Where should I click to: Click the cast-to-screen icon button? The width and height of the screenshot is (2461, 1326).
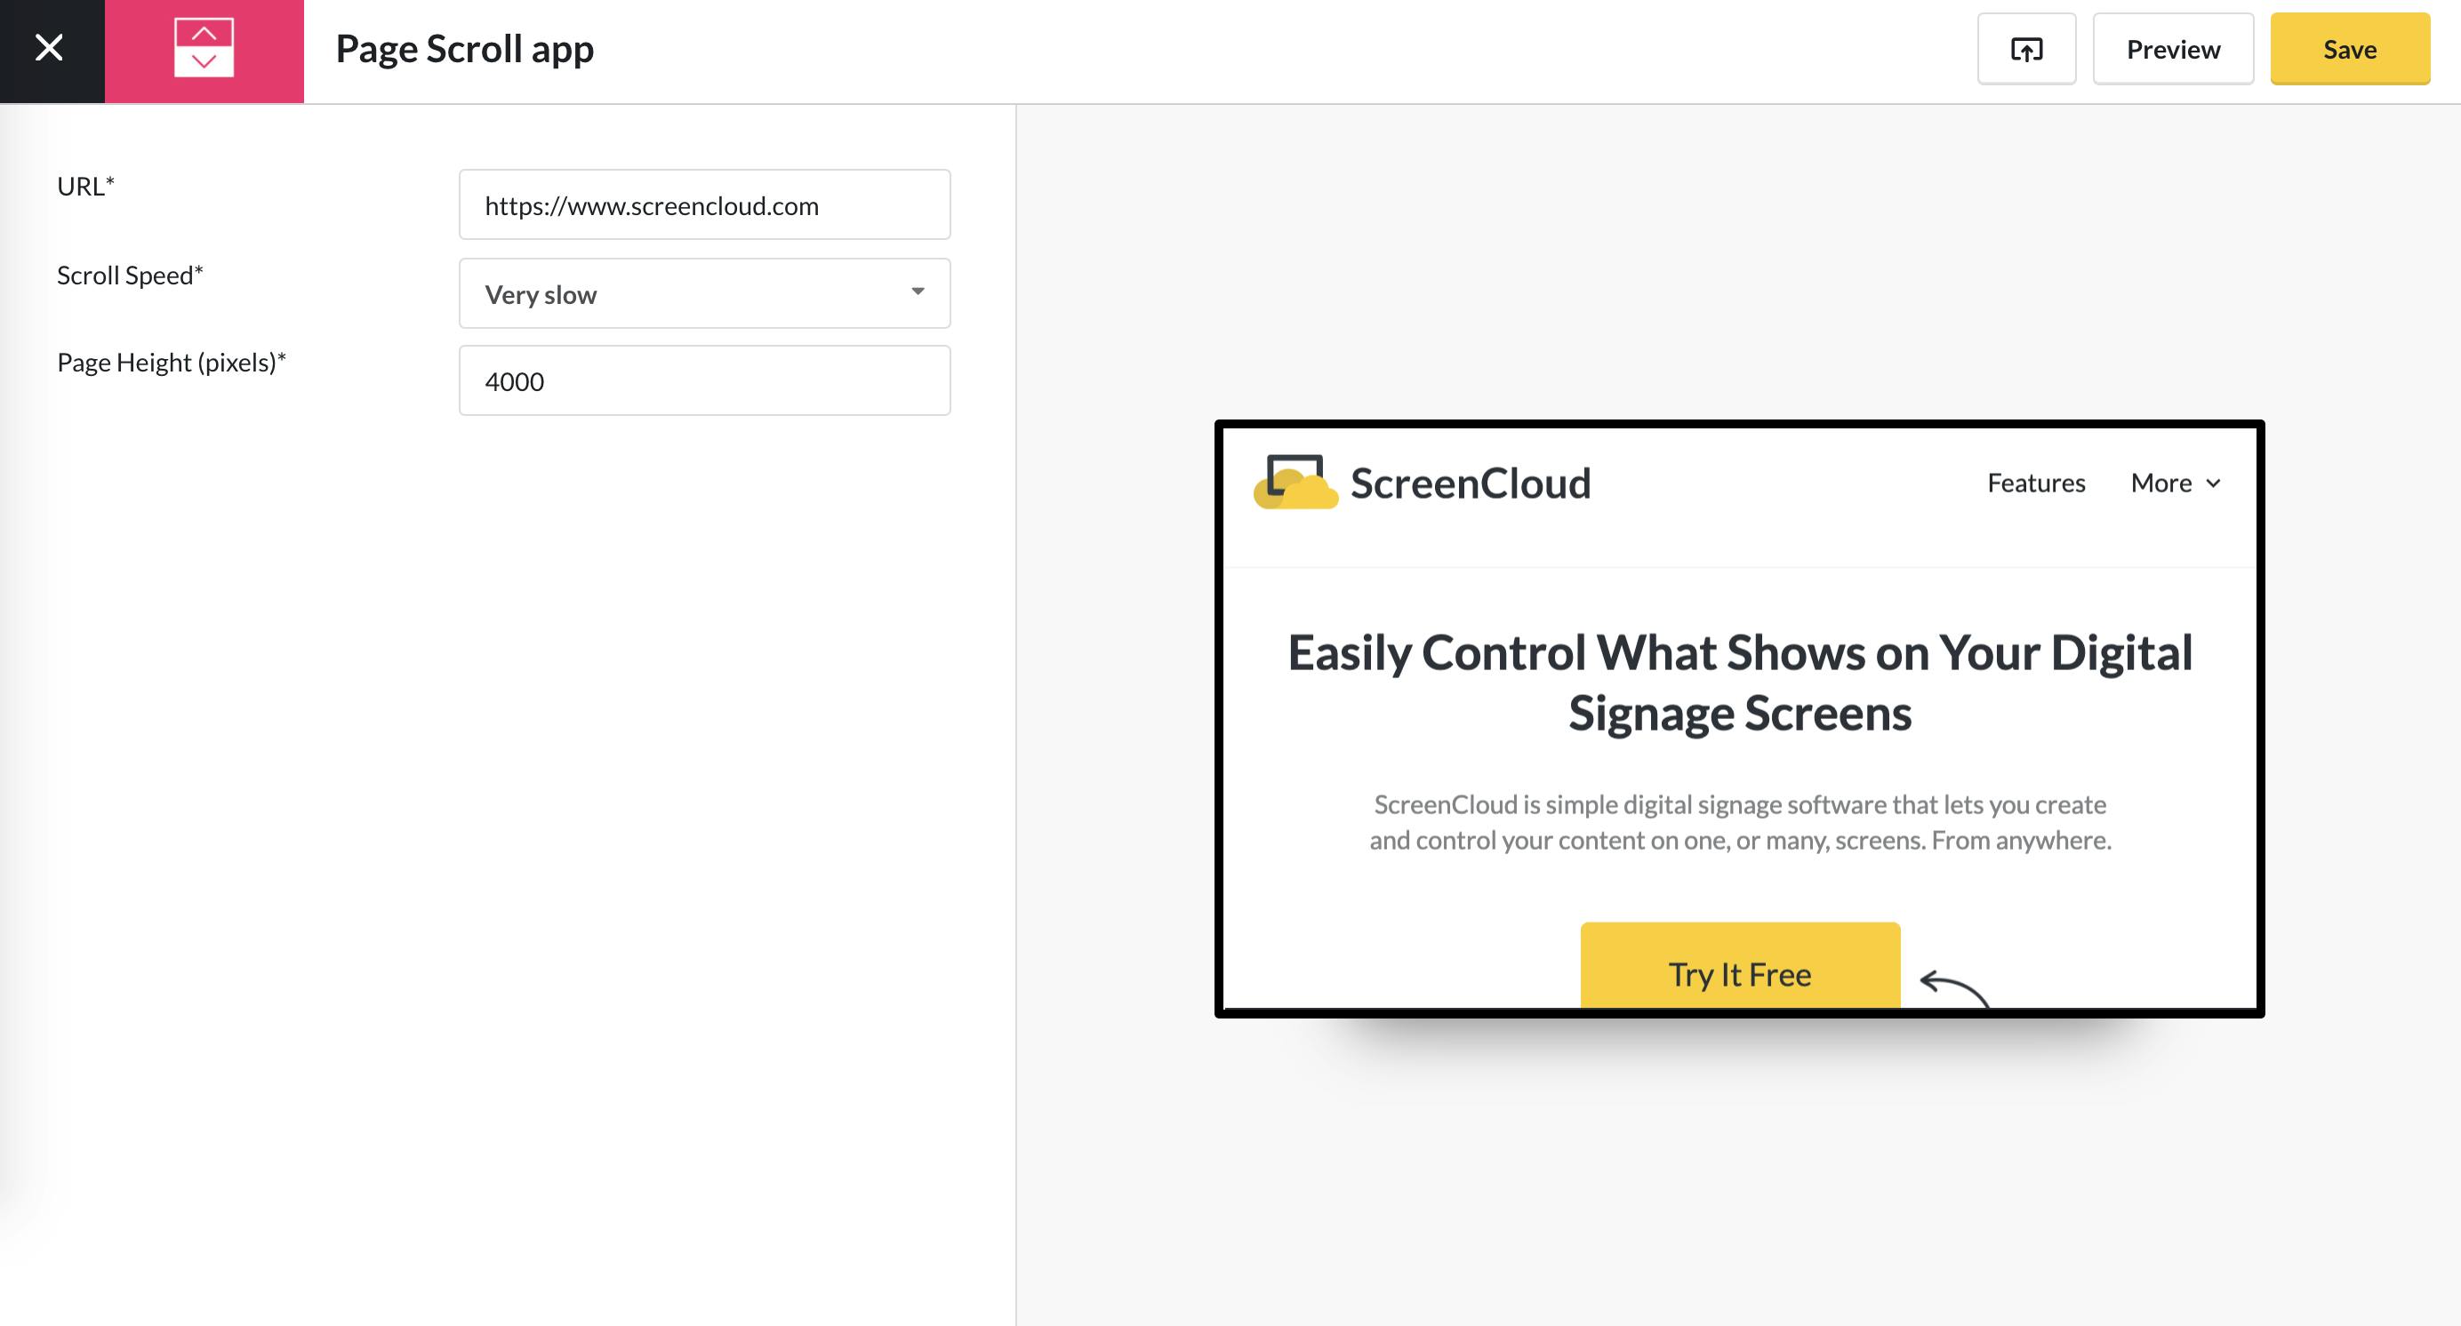pyautogui.click(x=2026, y=50)
